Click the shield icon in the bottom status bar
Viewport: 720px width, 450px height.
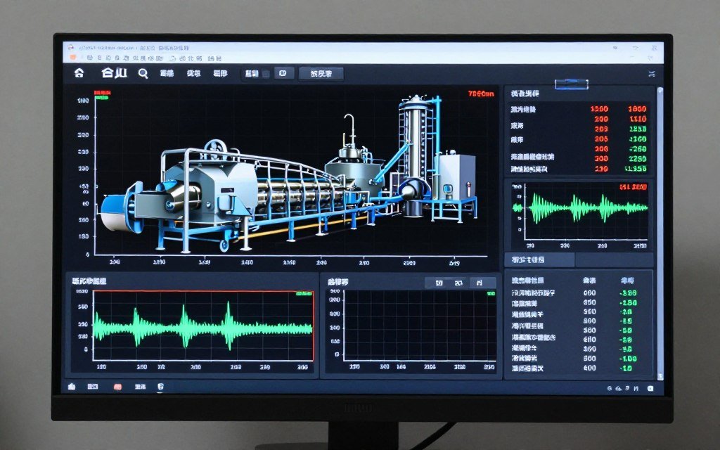(x=160, y=387)
